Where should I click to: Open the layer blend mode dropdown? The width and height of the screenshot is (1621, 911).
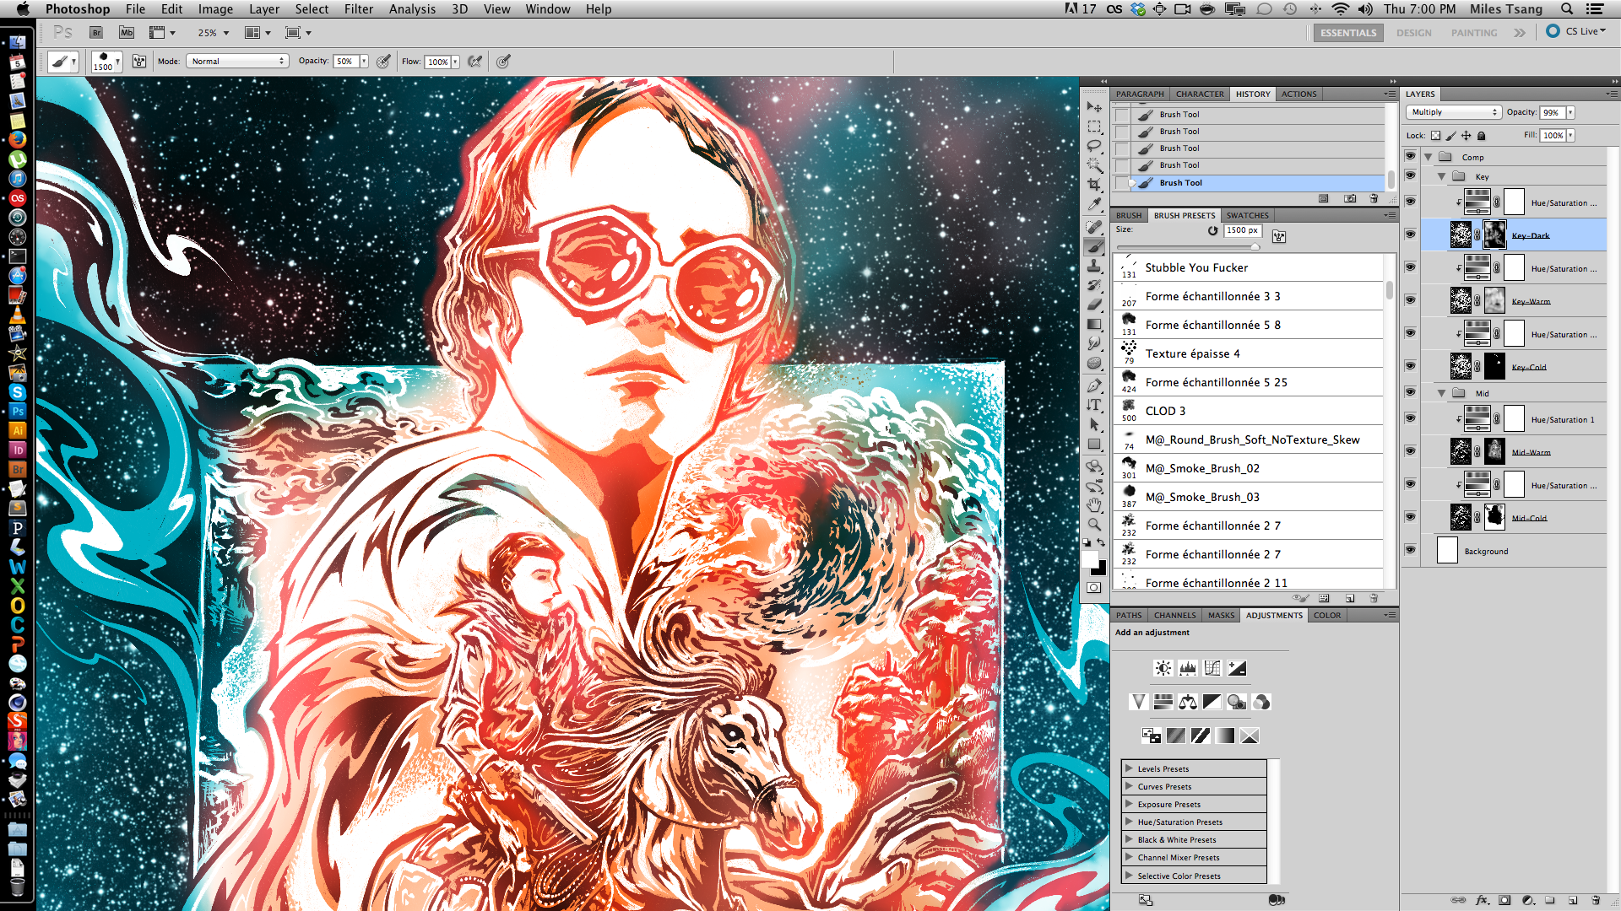tap(1453, 112)
